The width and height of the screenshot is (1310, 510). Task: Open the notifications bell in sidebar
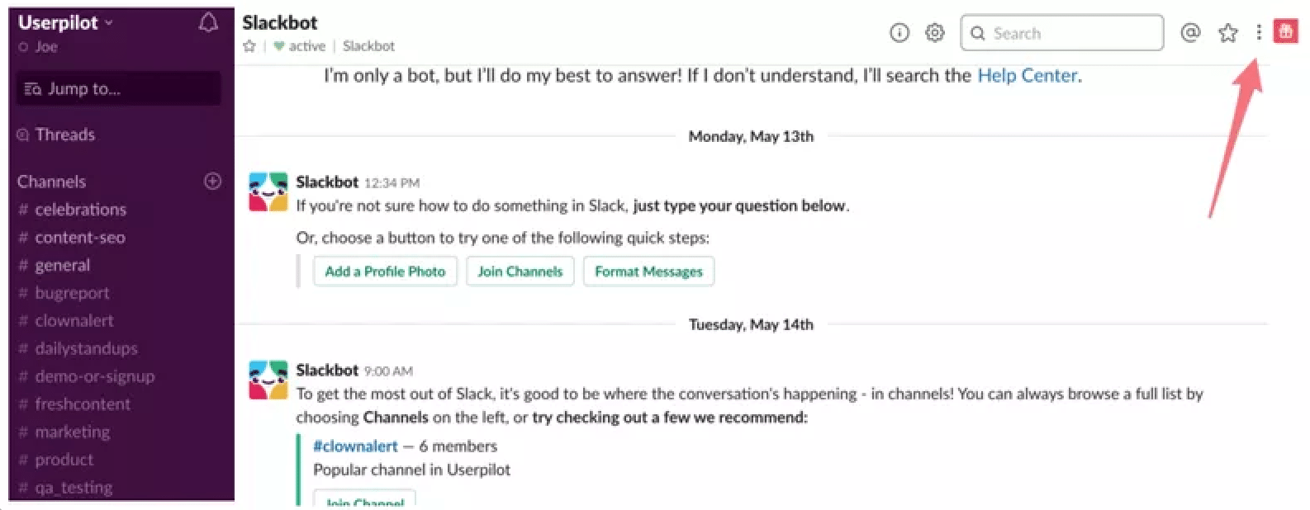click(x=208, y=23)
